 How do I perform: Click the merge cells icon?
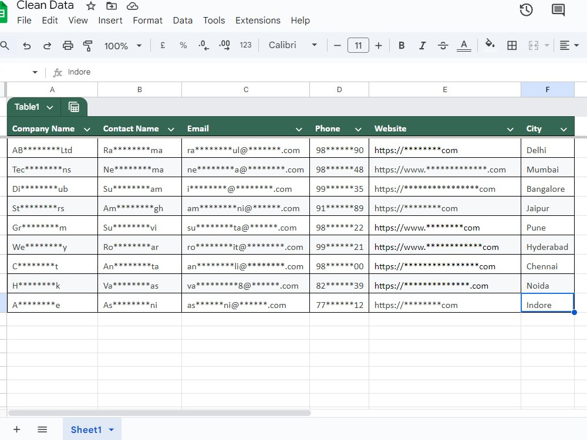(533, 45)
